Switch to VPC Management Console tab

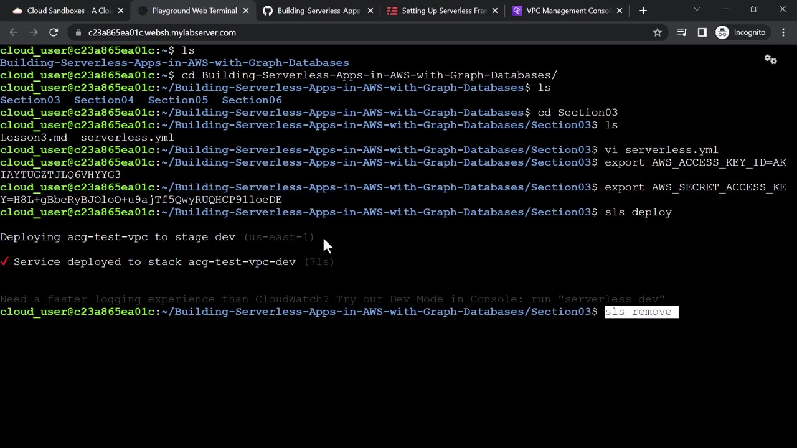pyautogui.click(x=568, y=11)
